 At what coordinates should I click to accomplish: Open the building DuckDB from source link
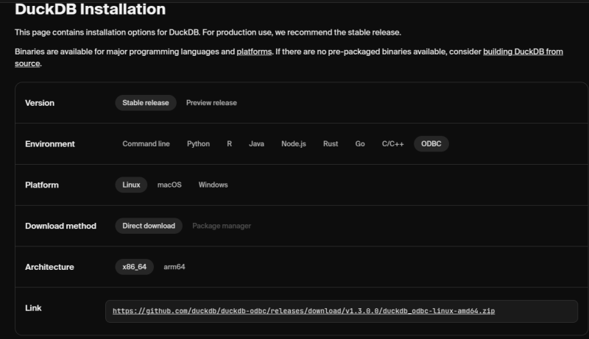pos(523,51)
